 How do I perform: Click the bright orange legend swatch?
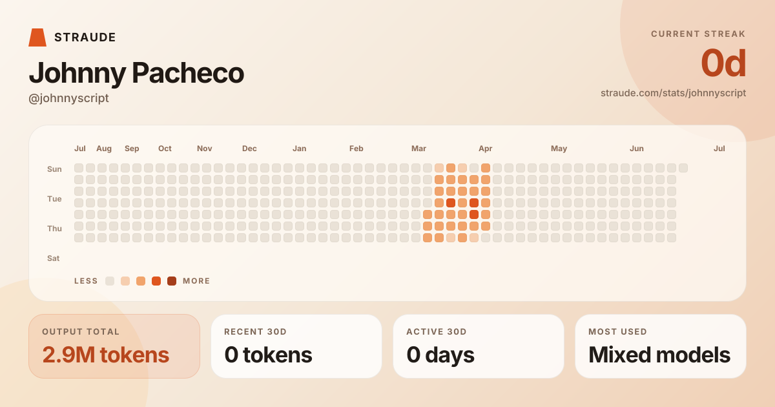pos(156,281)
